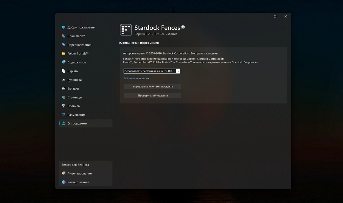The height and width of the screenshot is (203, 343).
Task: Go to the Chameleon™ section
Action: pos(86,36)
